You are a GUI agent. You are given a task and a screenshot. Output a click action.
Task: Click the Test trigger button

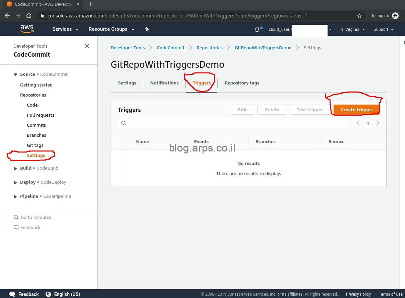pos(310,110)
